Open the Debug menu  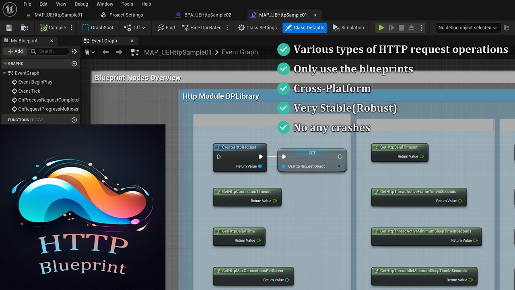[x=81, y=4]
